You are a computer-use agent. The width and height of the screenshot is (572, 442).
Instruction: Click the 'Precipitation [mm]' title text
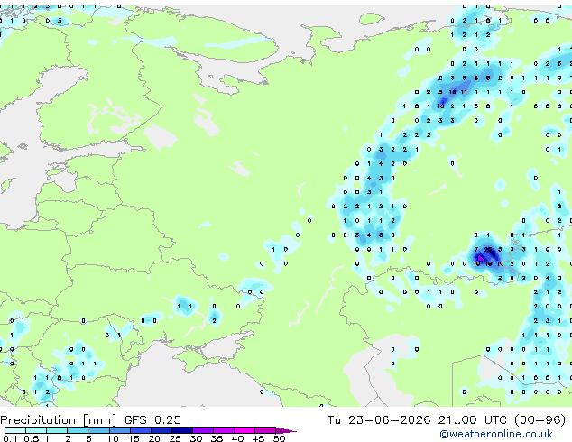[x=59, y=420]
